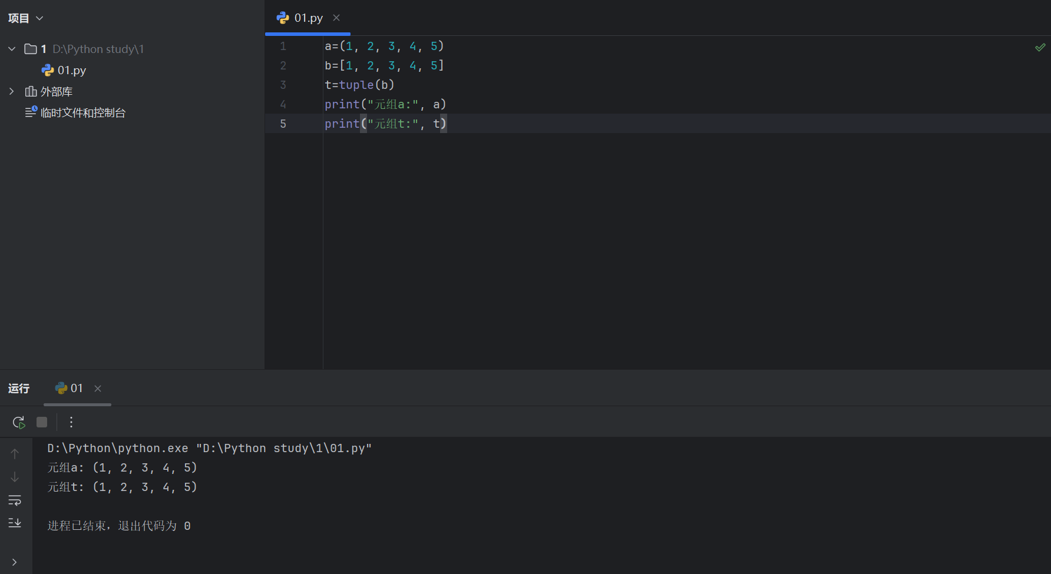Select 临时文件和控制台 in the project panel

tap(83, 112)
